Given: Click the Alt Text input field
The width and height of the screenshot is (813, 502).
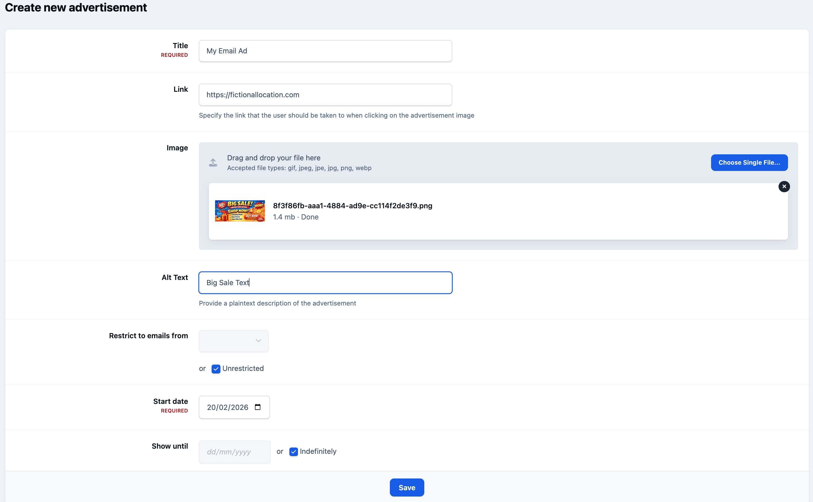Looking at the screenshot, I should [x=325, y=283].
